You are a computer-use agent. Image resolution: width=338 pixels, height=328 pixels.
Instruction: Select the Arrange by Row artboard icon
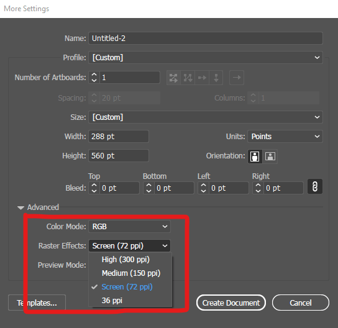coord(202,78)
